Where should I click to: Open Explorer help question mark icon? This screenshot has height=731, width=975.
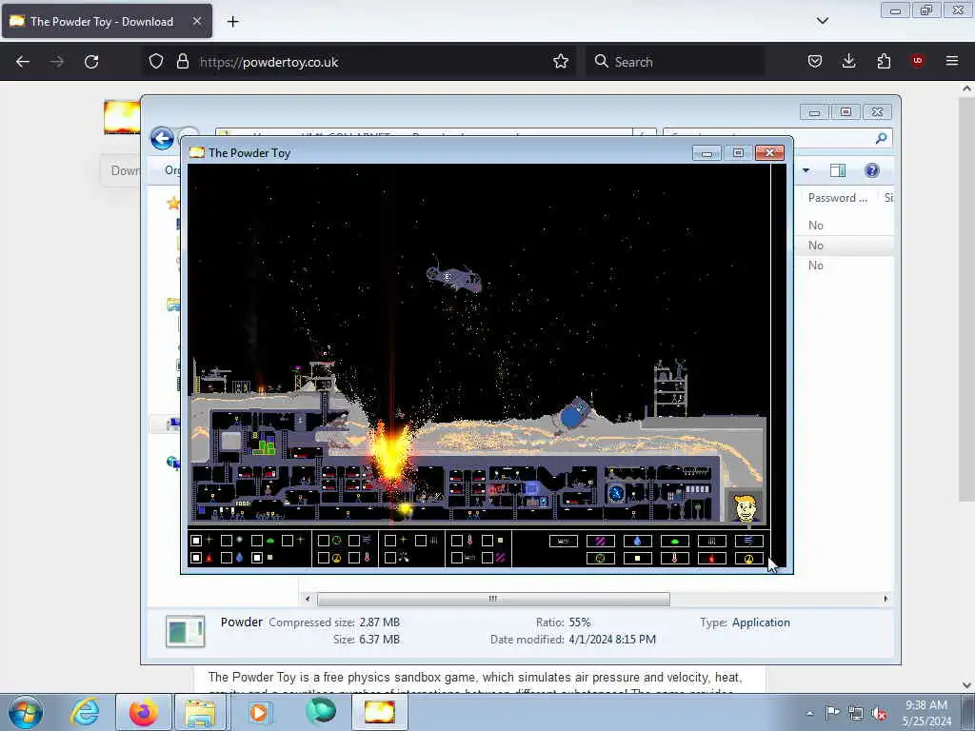pos(872,170)
